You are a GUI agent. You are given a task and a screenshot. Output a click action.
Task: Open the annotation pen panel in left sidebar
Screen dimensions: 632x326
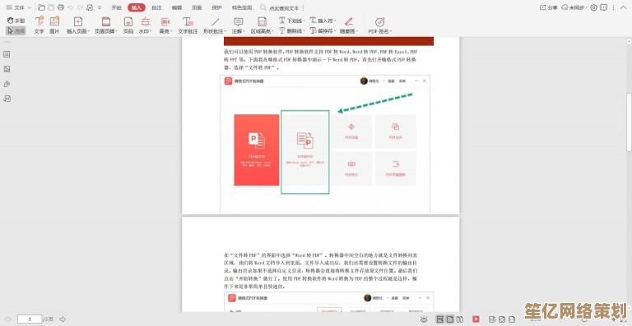point(7,84)
